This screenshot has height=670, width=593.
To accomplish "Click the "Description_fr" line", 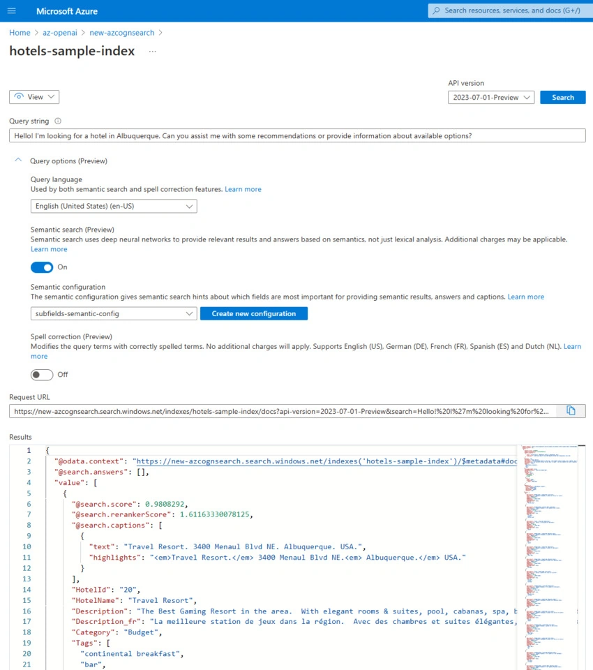I will [294, 622].
